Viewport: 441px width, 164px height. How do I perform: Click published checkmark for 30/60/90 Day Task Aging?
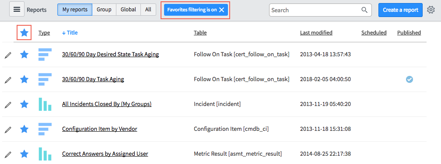[x=409, y=79]
